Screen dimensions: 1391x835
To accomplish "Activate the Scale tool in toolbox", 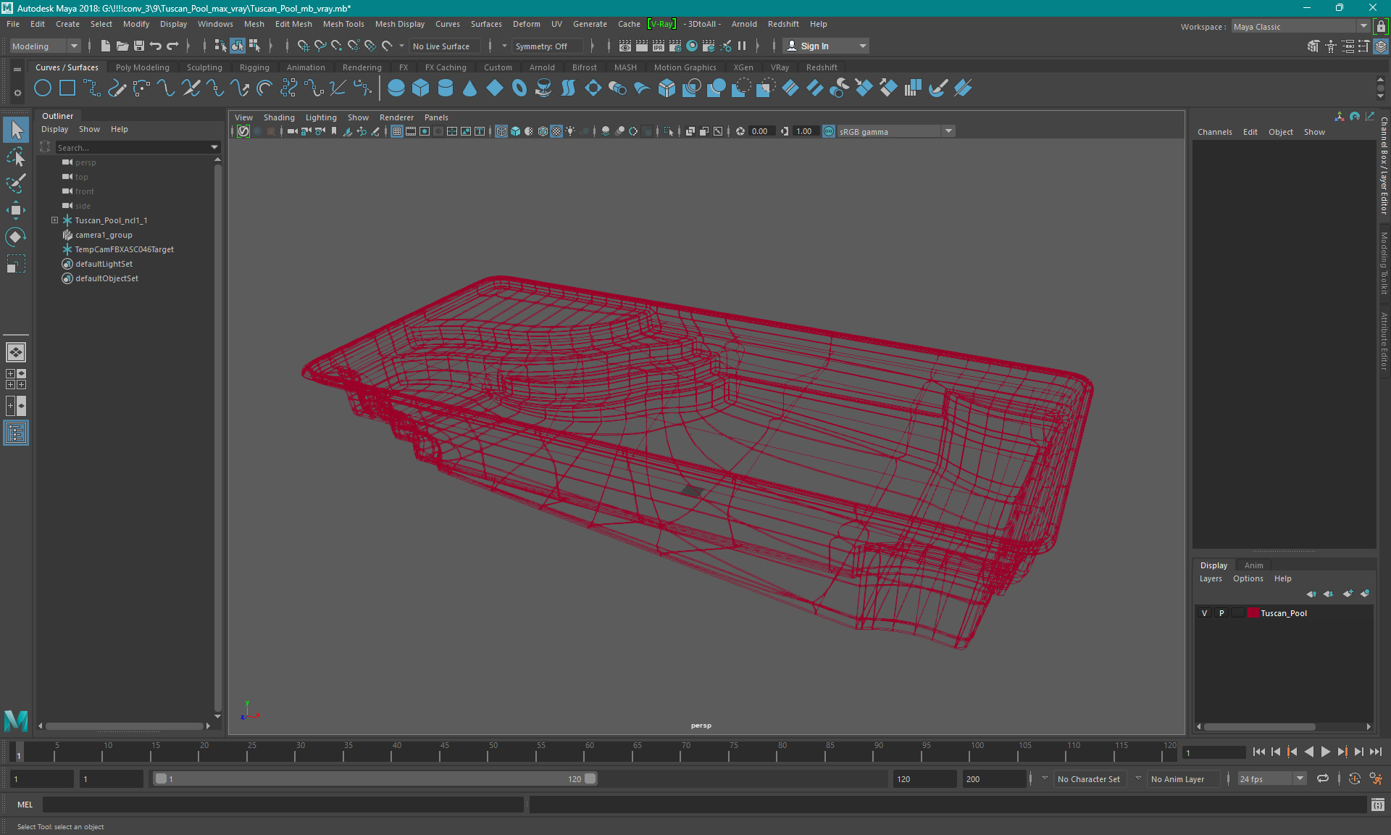I will pyautogui.click(x=16, y=264).
